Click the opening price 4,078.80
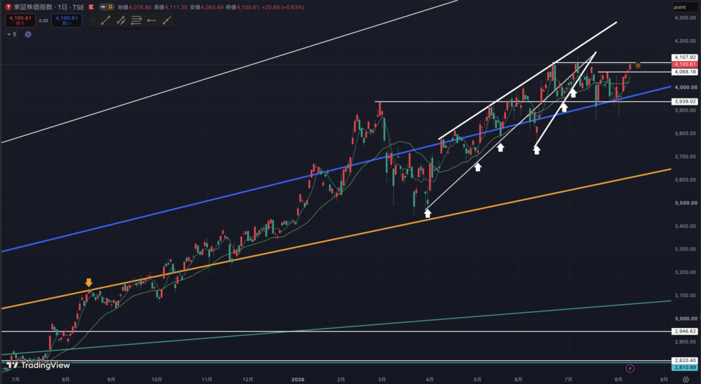The image size is (701, 384). 141,7
